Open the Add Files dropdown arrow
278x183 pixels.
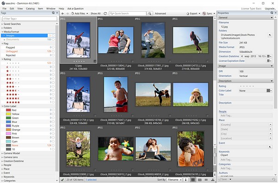[x=87, y=13]
